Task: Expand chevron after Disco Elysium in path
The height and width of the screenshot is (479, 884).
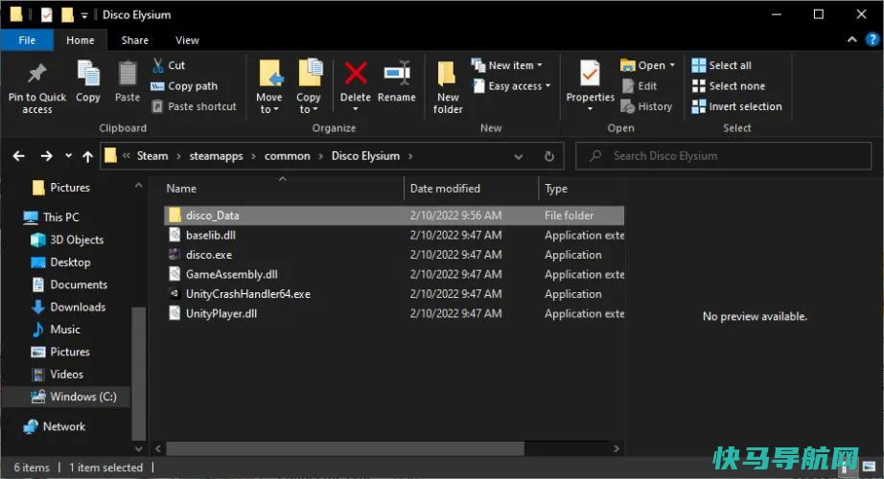Action: point(410,156)
